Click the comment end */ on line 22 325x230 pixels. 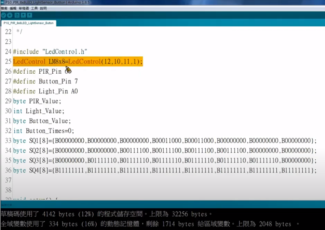pyautogui.click(x=19, y=32)
